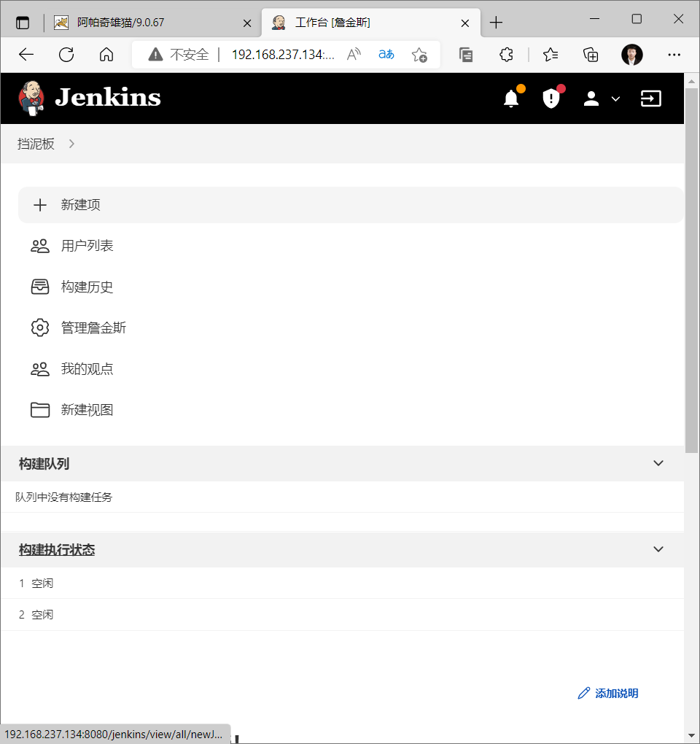Open 构建历史 build history
The image size is (700, 744).
87,287
